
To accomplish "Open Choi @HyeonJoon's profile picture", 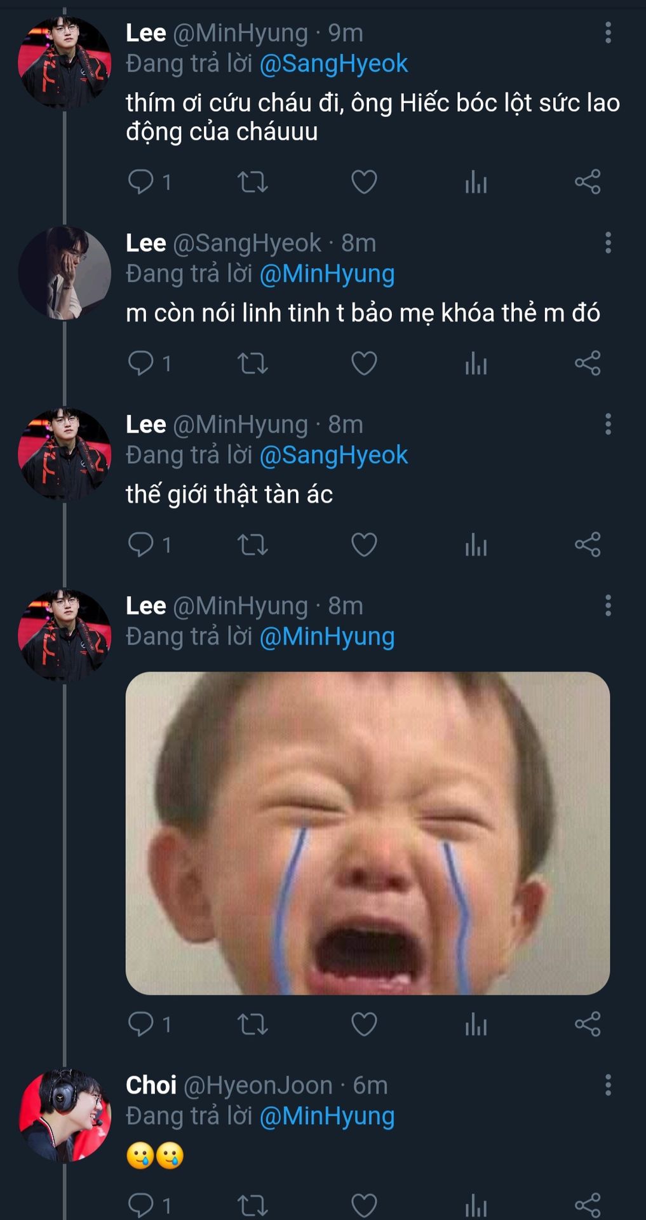I will (65, 1116).
